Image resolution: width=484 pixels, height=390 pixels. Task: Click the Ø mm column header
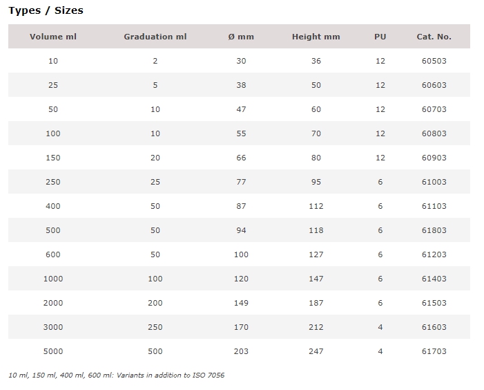[x=241, y=37]
